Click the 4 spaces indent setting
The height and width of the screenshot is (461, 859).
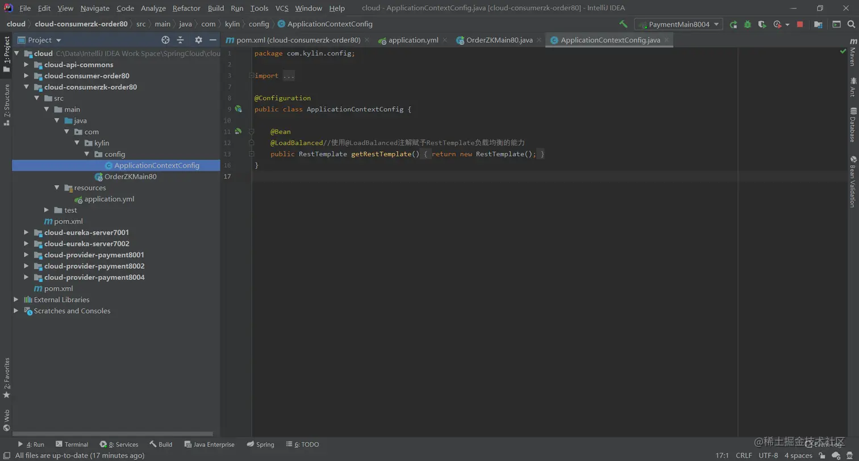coord(798,455)
